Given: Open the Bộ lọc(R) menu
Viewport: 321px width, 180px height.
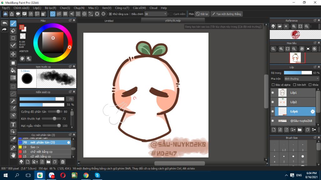Looking at the screenshot, I should click(x=50, y=8).
